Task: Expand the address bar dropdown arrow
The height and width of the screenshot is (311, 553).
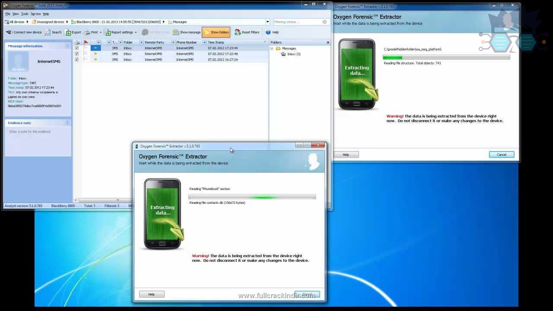Action: tap(268, 22)
